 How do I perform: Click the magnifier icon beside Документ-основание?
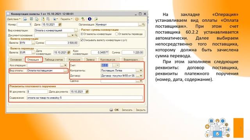pyautogui.click(x=76, y=35)
